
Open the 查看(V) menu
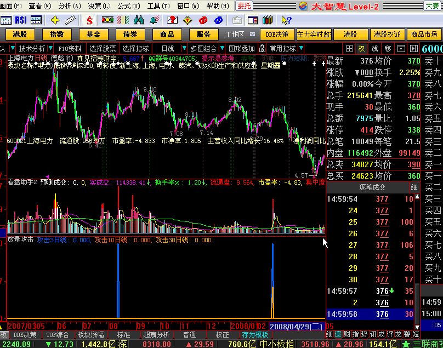click(x=40, y=6)
